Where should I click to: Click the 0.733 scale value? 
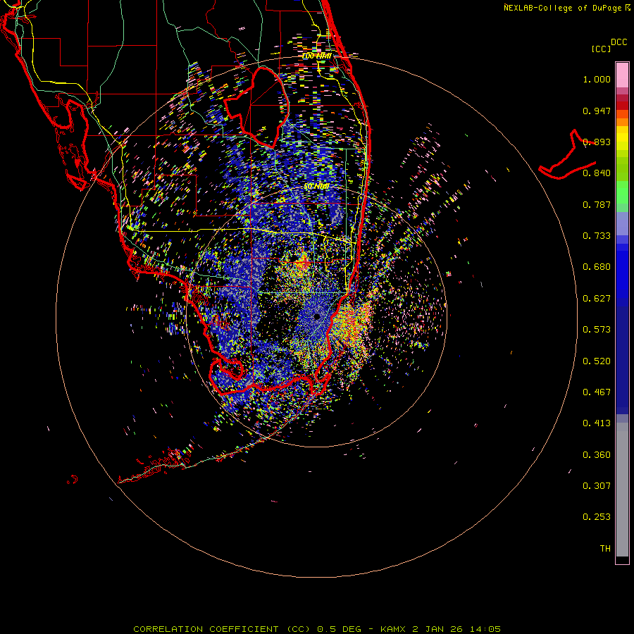pyautogui.click(x=597, y=236)
